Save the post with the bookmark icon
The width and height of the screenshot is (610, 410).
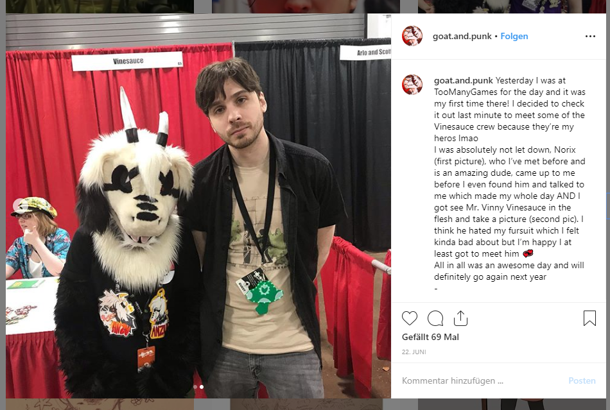(x=589, y=318)
